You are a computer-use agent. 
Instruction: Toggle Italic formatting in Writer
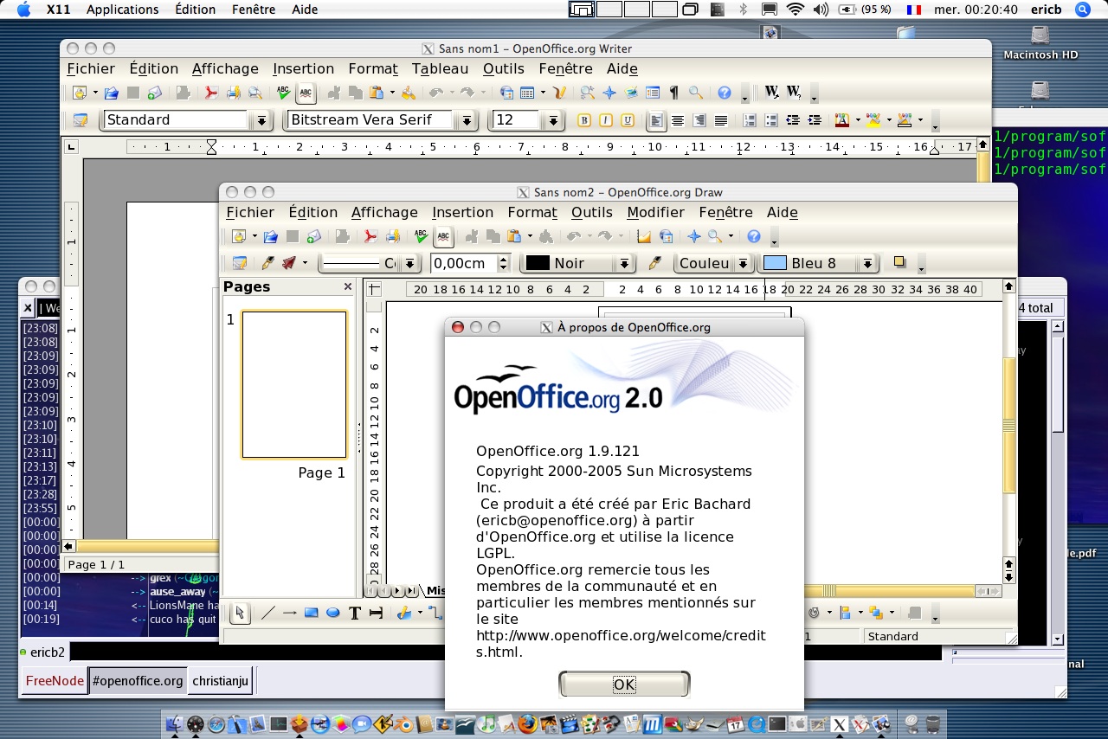(x=606, y=121)
